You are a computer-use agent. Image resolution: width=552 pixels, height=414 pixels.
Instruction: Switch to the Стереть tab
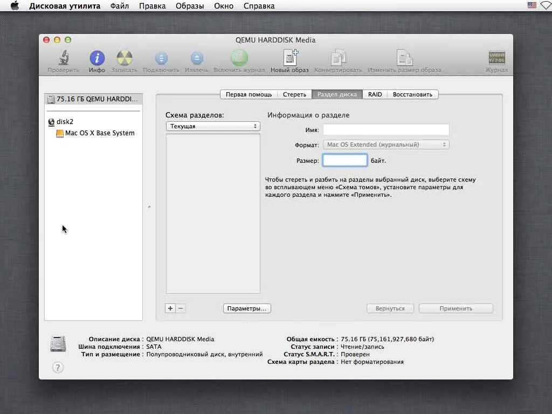[x=294, y=94]
